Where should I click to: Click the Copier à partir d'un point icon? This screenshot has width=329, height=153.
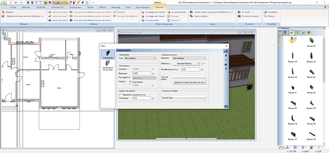point(191,12)
